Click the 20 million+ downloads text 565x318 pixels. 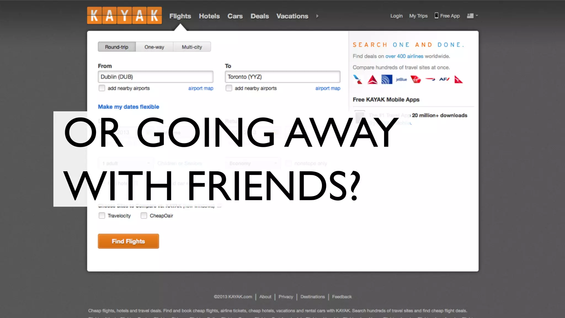pyautogui.click(x=439, y=115)
